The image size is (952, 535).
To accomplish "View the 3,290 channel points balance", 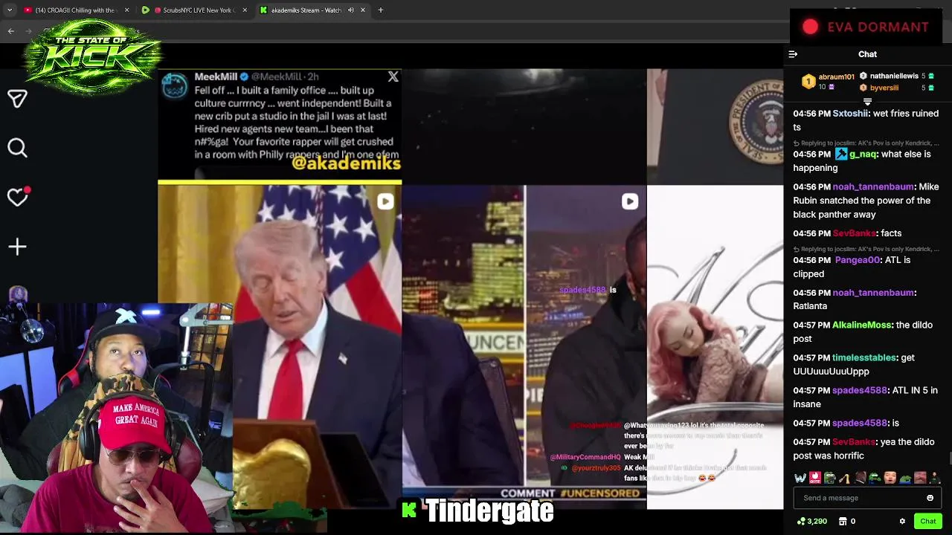I will point(811,521).
